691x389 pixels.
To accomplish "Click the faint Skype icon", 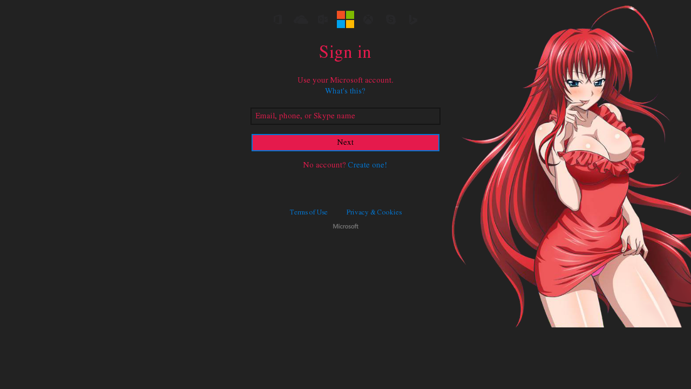I will [391, 19].
